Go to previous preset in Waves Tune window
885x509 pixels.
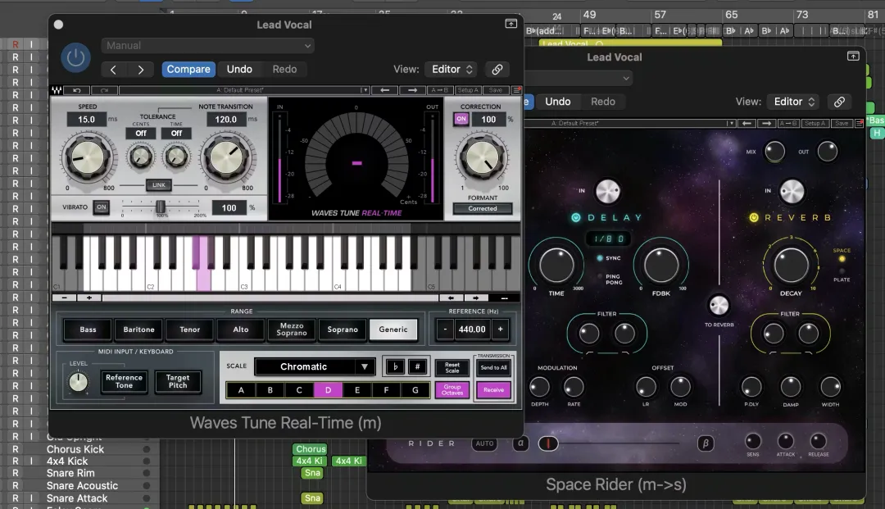(113, 70)
